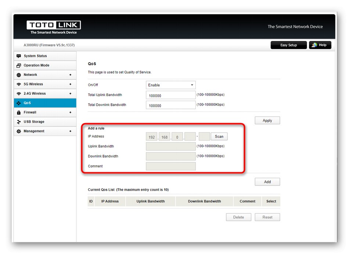Screen dimensions: 349x254
Task: Click the Help button's user icon
Action: 314,45
